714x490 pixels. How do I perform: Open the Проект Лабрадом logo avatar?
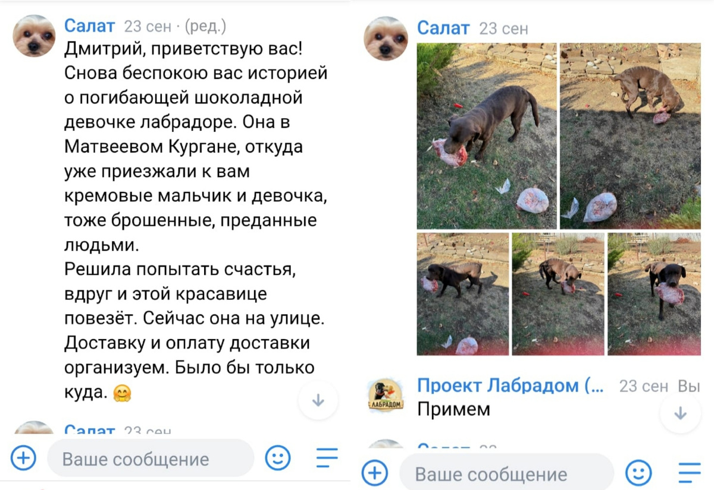click(x=386, y=396)
